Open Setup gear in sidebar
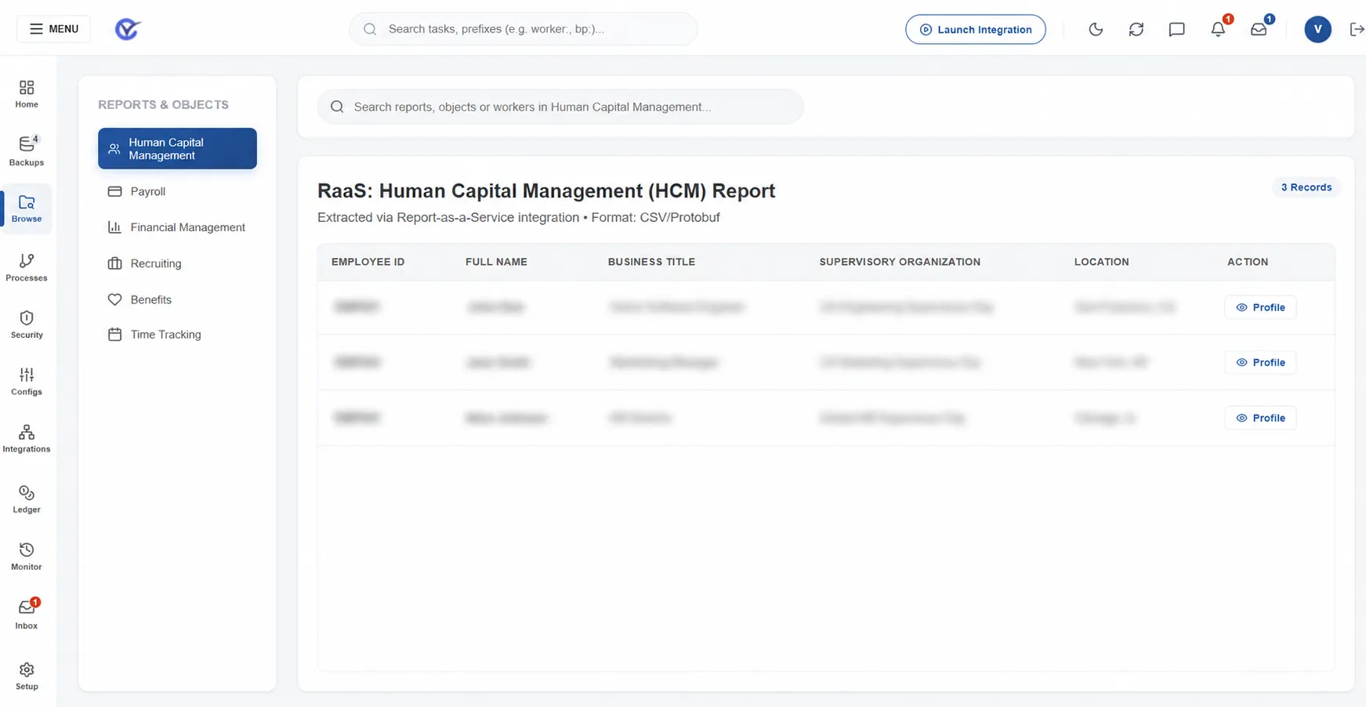 click(x=27, y=676)
